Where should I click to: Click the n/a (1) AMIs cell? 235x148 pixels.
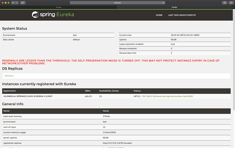click(88, 96)
